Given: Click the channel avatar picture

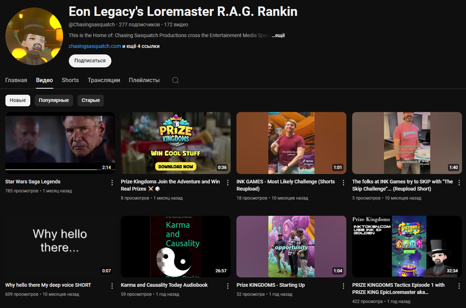Looking at the screenshot, I should click(x=34, y=36).
